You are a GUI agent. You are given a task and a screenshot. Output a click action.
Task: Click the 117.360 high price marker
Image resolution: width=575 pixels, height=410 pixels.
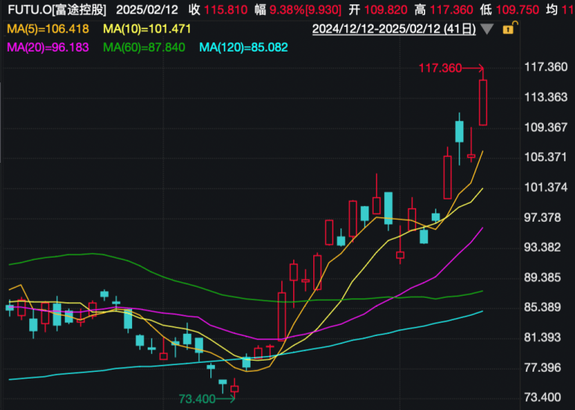click(441, 68)
